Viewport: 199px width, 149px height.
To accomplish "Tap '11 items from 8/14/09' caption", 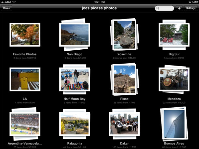I will tap(75, 58).
